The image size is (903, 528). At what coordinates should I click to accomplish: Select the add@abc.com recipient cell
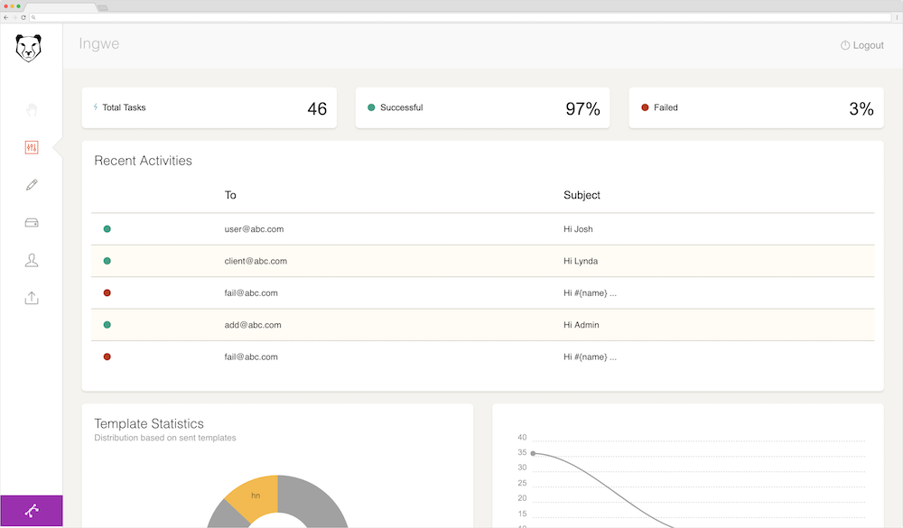click(x=253, y=325)
